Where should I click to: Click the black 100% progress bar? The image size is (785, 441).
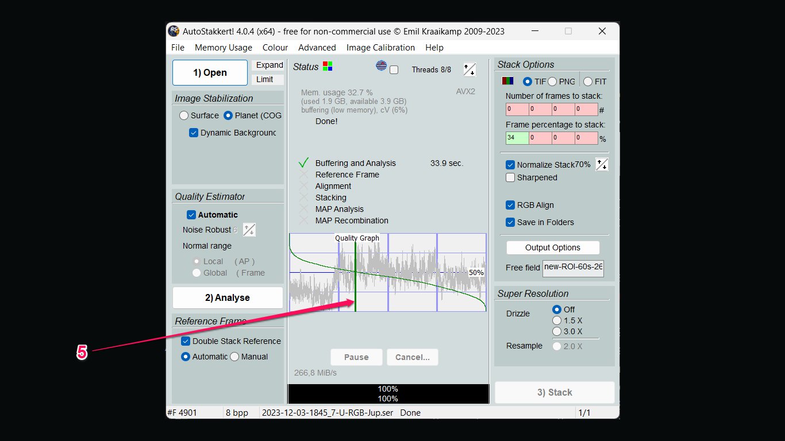[388, 394]
